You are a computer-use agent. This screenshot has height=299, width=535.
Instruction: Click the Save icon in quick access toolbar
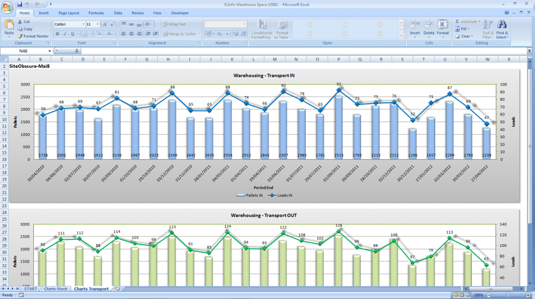pyautogui.click(x=20, y=4)
